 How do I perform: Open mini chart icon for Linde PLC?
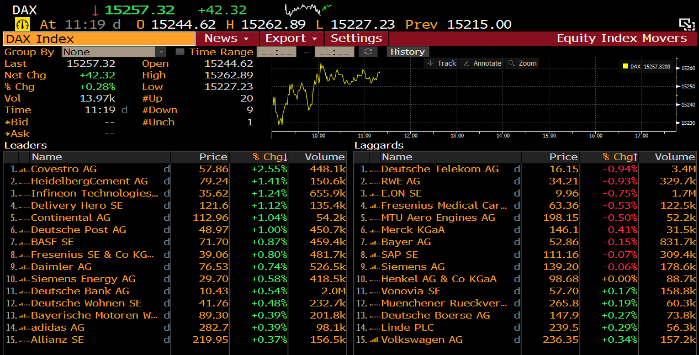375,328
